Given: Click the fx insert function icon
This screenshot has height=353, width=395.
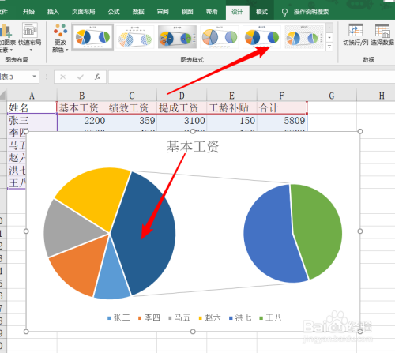Looking at the screenshot, I should [x=97, y=77].
